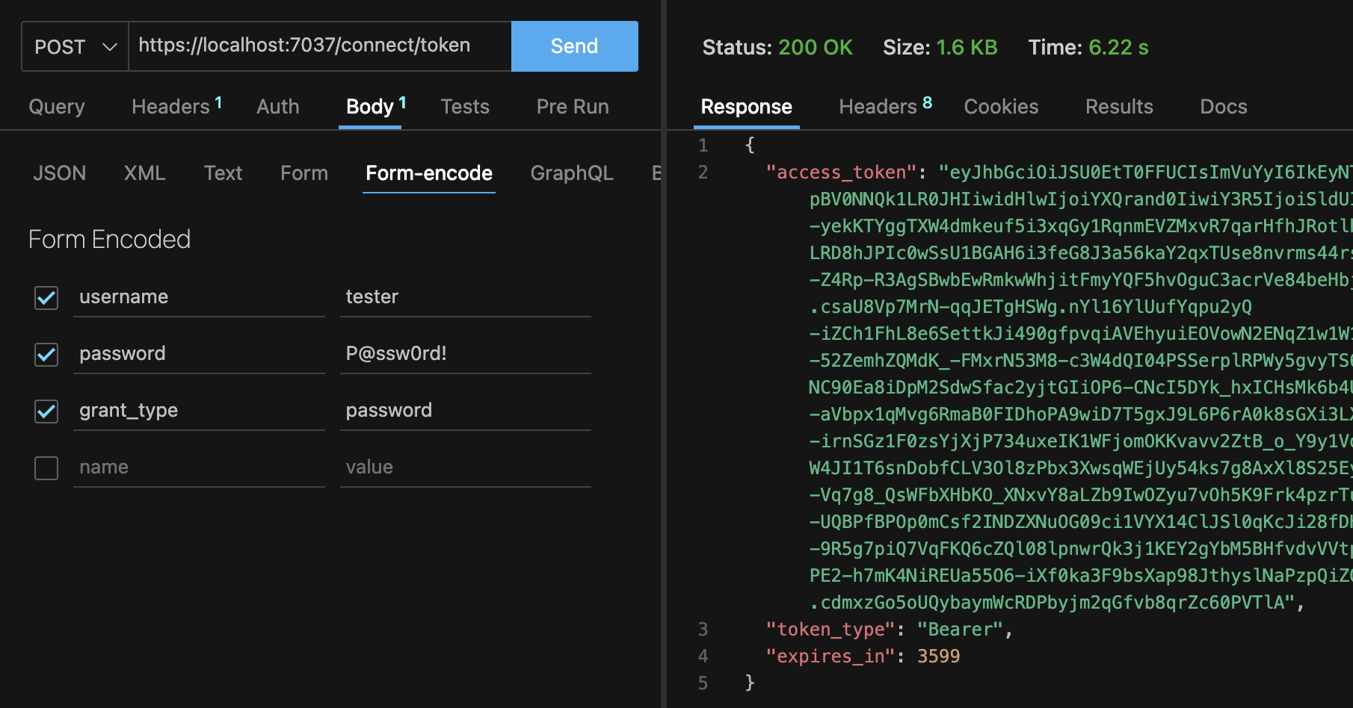Select the Form-encode body type
Image resolution: width=1353 pixels, height=708 pixels.
tap(429, 173)
